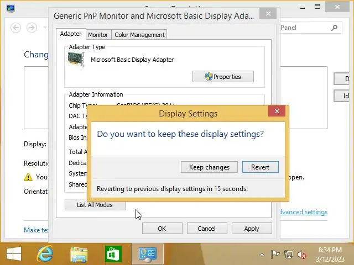Cancel the adapter properties dialog
Image resolution: width=354 pixels, height=265 pixels.
[x=207, y=229]
